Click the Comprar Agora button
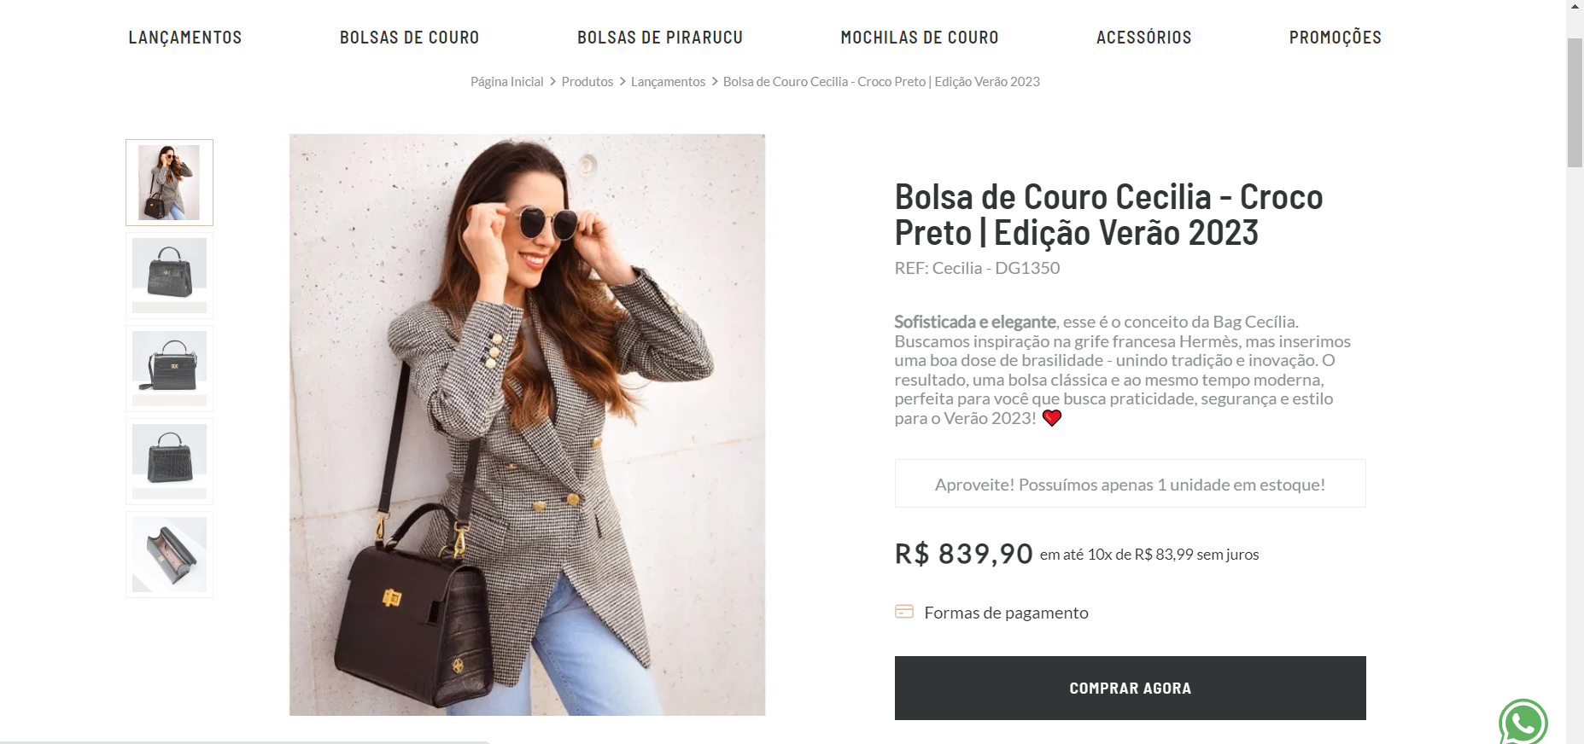1584x744 pixels. (x=1130, y=688)
